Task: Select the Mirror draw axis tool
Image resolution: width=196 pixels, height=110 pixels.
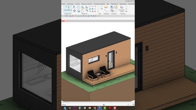Action: pos(86,7)
